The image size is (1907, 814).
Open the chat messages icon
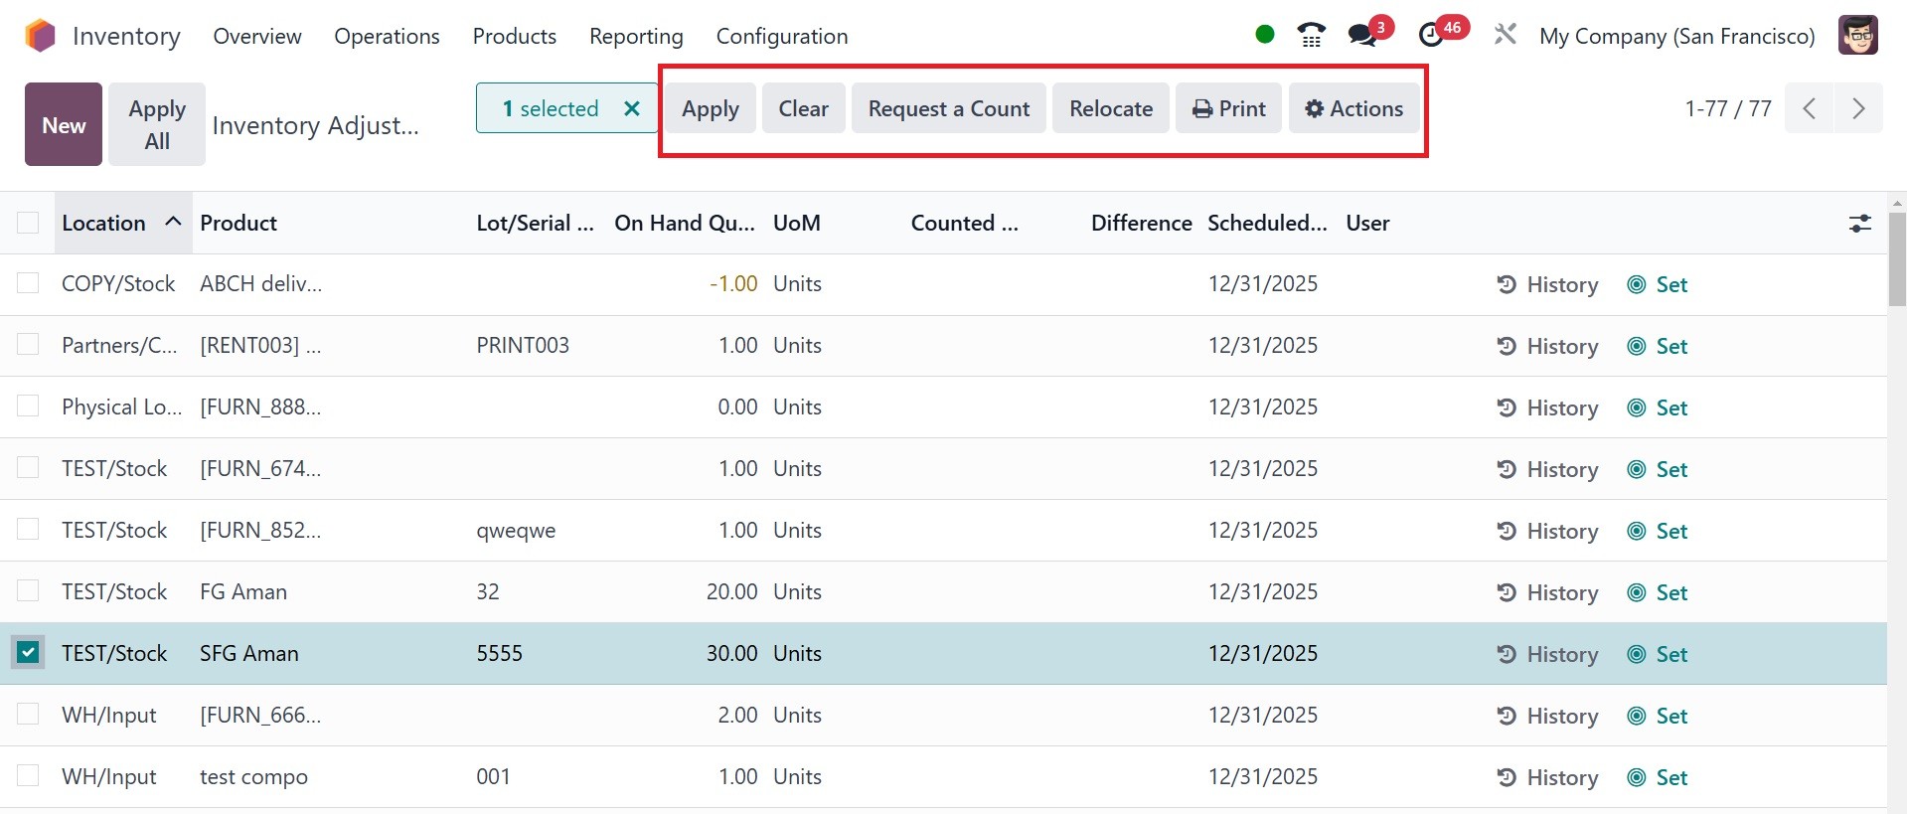(1362, 36)
